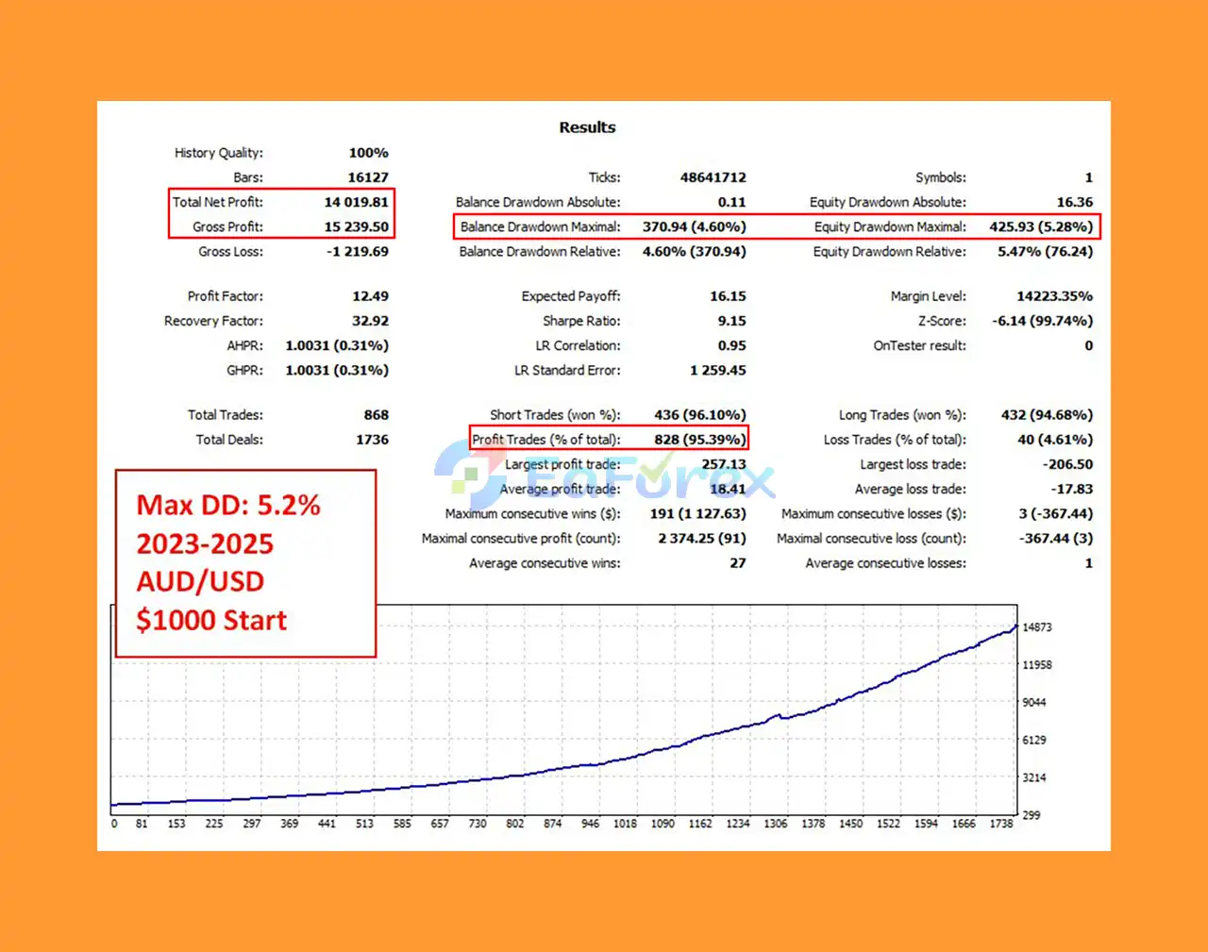This screenshot has width=1208, height=952.
Task: Click the Ticks value 48641712
Action: pyautogui.click(x=713, y=177)
